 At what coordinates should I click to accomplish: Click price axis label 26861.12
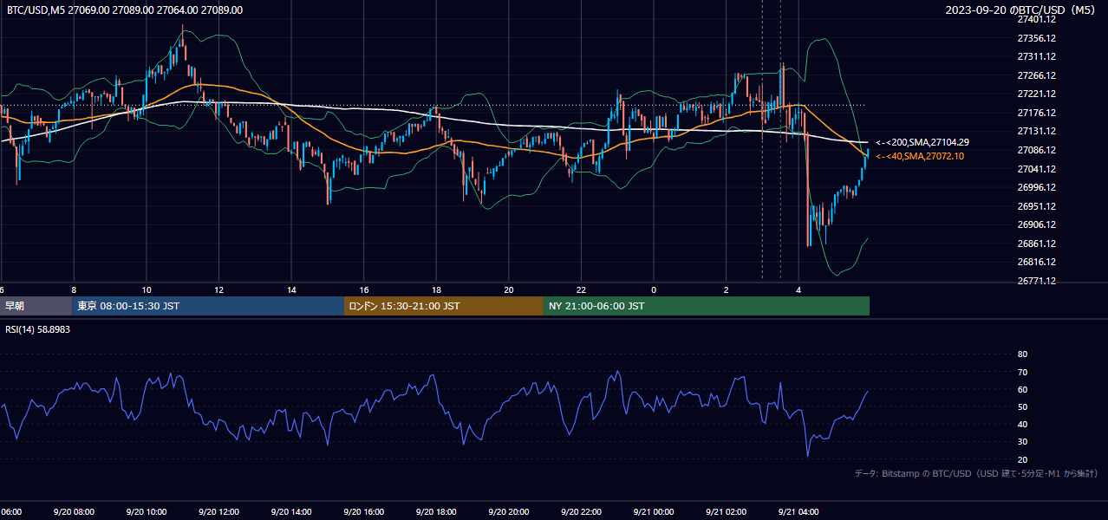1036,244
